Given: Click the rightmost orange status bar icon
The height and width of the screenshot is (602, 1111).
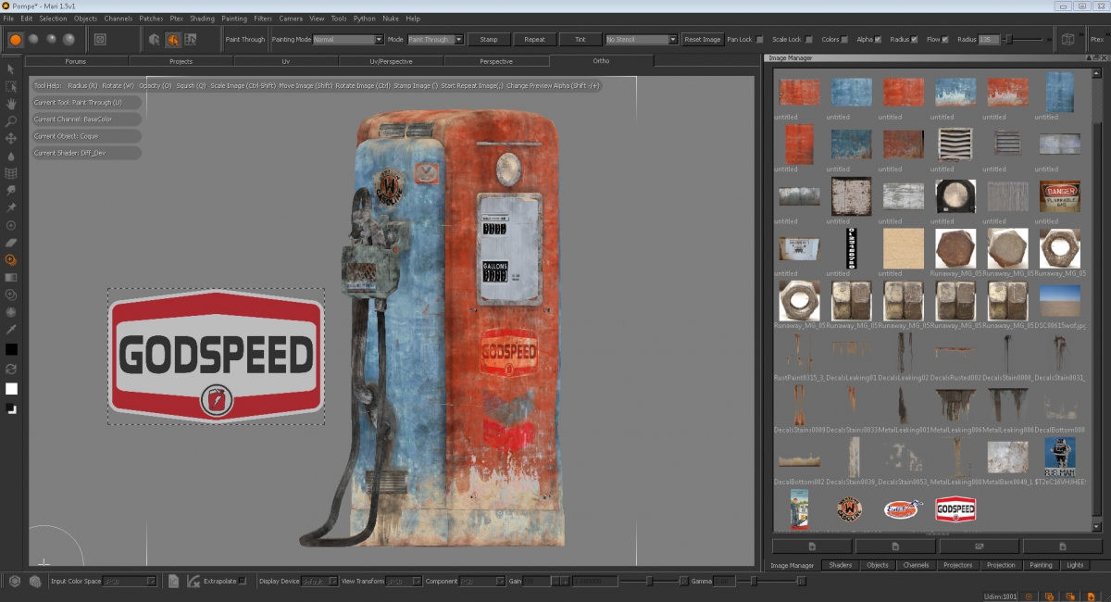Looking at the screenshot, I should [x=1092, y=596].
